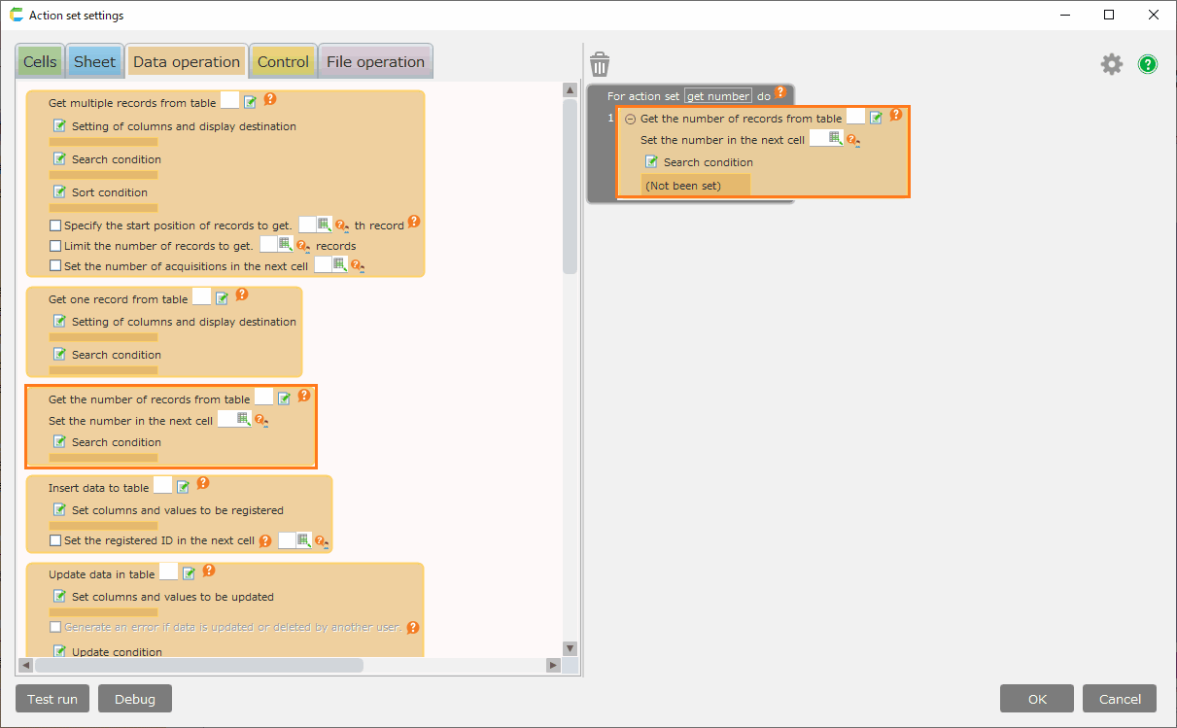Click help icon next to 'Insert data to table'
Image resolution: width=1177 pixels, height=728 pixels.
tap(203, 482)
